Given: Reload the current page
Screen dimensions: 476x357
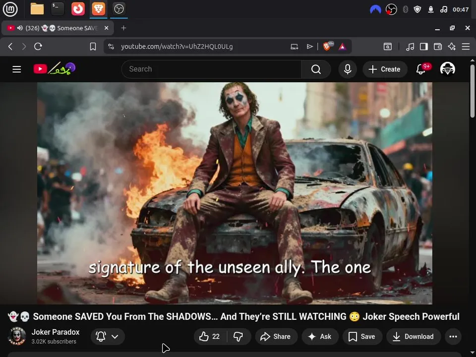Looking at the screenshot, I should click(38, 47).
